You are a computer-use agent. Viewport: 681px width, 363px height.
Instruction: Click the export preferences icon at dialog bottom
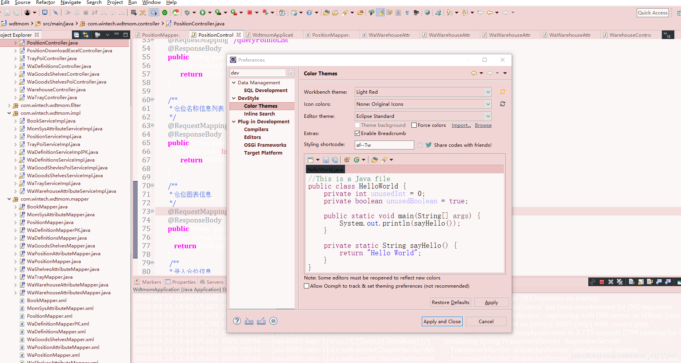[261, 321]
